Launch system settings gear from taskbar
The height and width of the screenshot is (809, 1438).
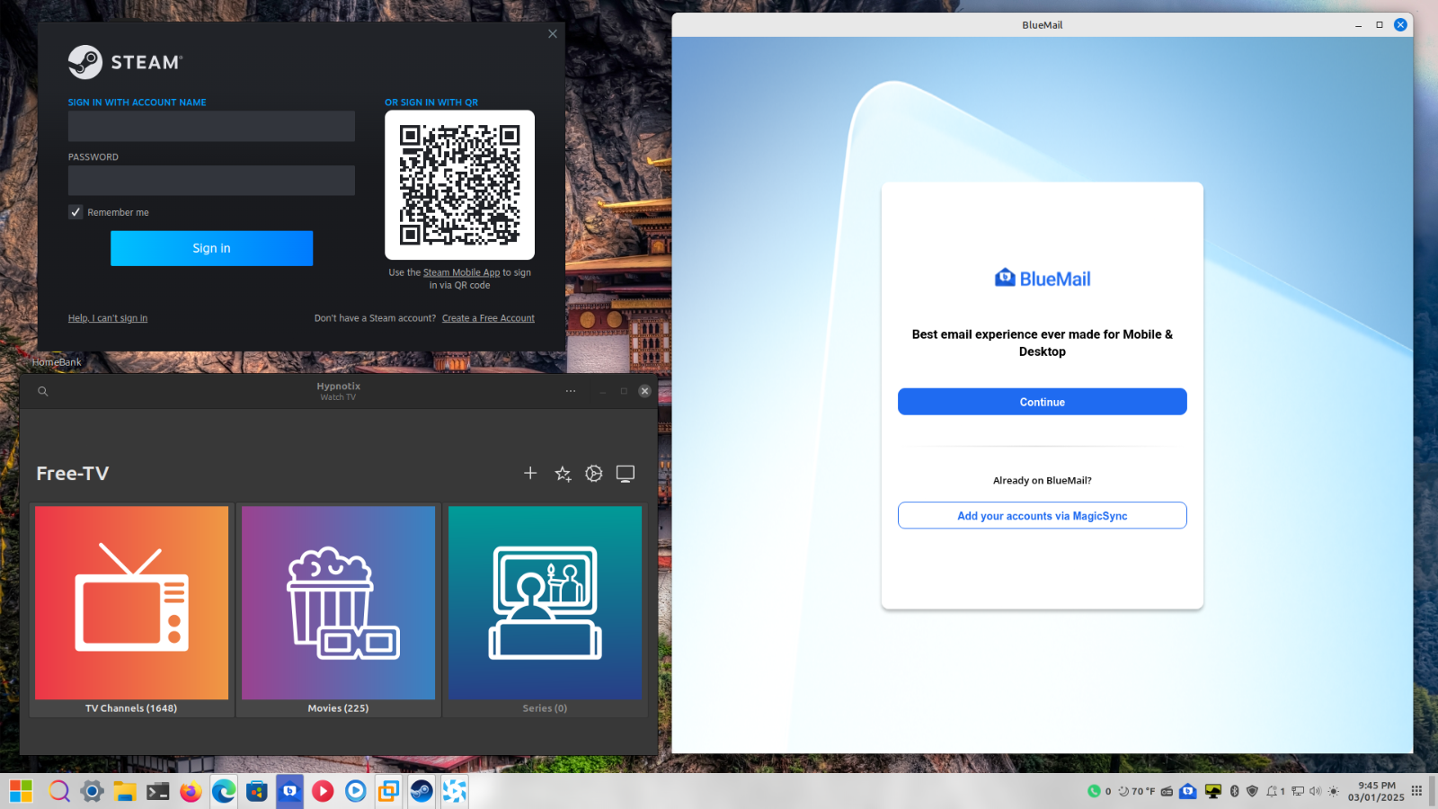pyautogui.click(x=92, y=791)
